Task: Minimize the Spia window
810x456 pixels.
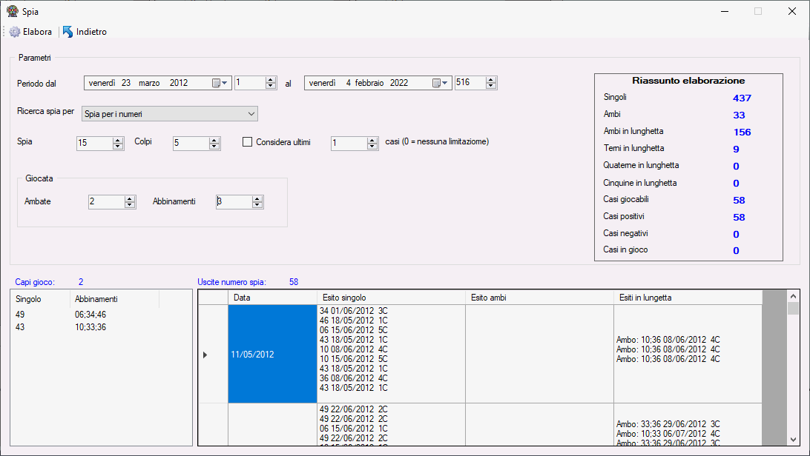Action: (x=725, y=11)
